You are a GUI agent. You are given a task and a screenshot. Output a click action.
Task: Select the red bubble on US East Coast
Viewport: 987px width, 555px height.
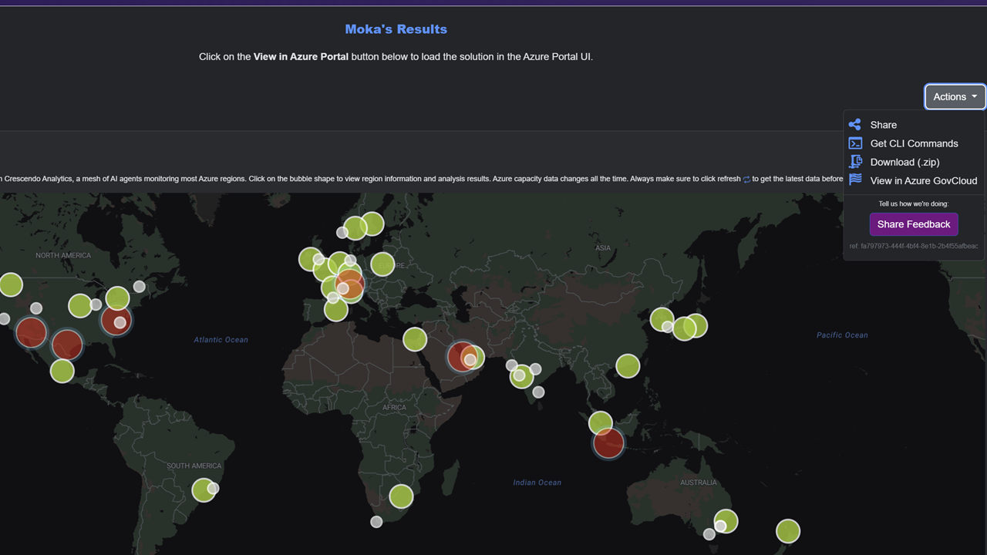click(x=116, y=319)
